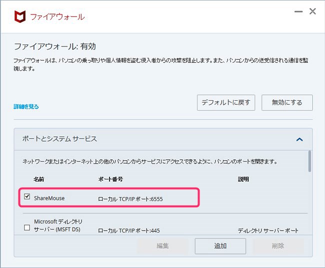Select the ローカル TCP/IP ポート:6555 entry
The width and height of the screenshot is (325, 268).
[130, 199]
